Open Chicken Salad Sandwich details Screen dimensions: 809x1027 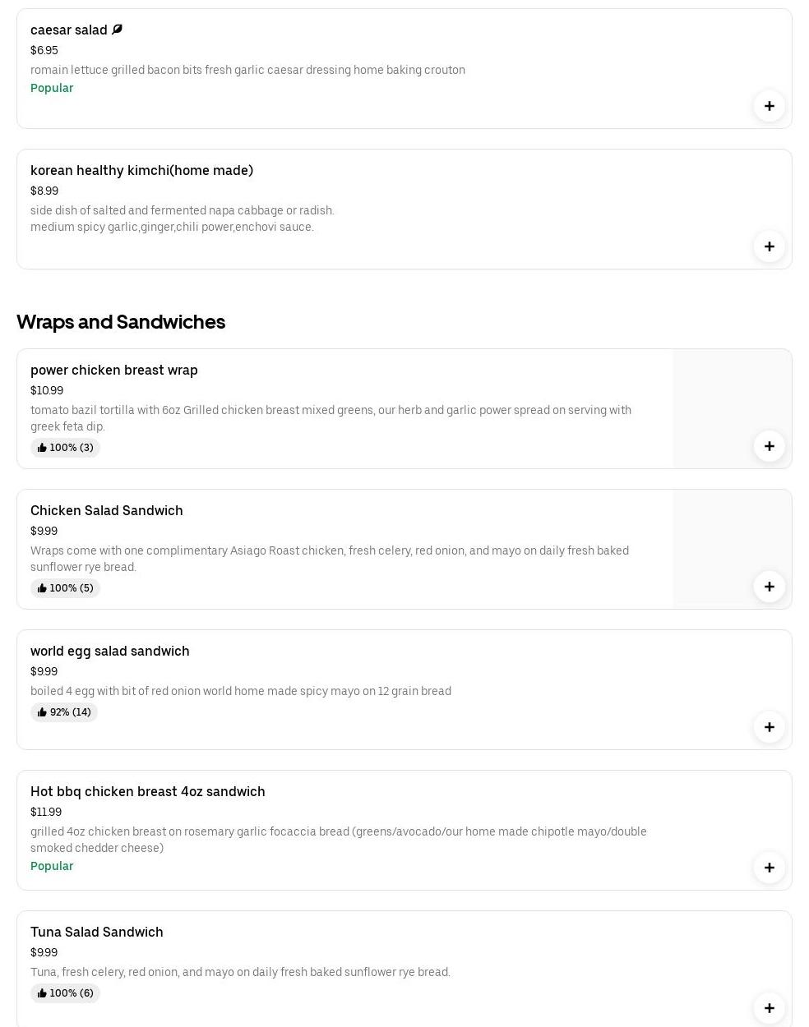[107, 510]
